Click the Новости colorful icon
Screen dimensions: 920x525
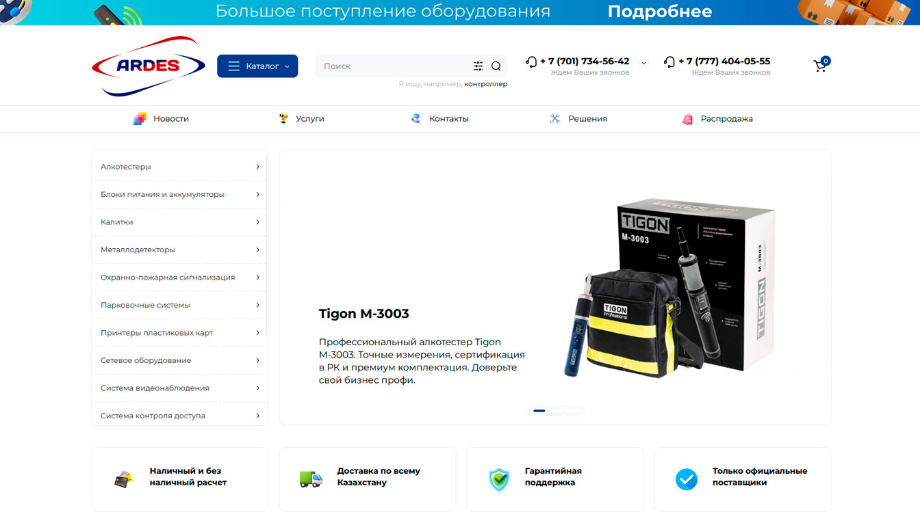140,118
